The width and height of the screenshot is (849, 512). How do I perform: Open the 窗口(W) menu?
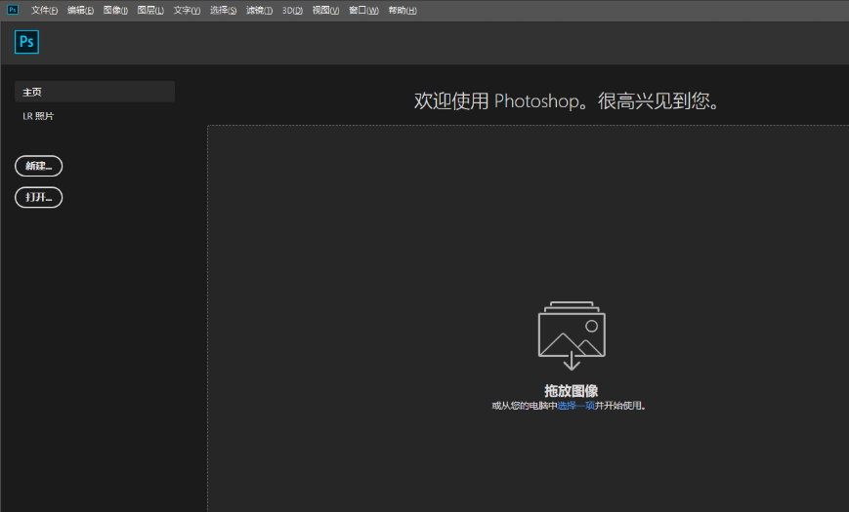[x=363, y=11]
